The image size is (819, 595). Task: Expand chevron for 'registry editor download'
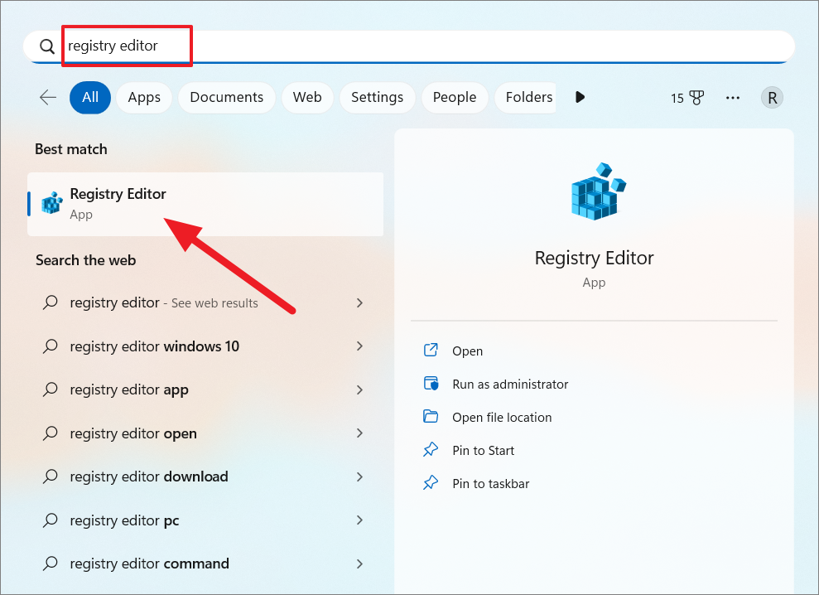[x=359, y=476]
